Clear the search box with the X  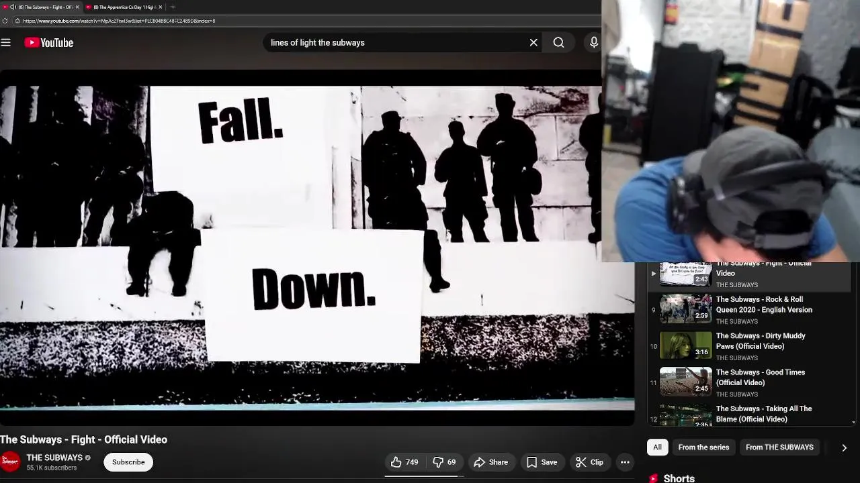(x=533, y=42)
